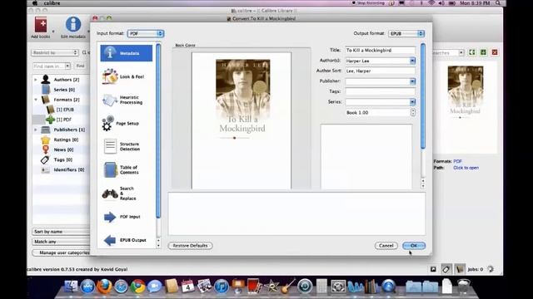Open the saved searches dropdown arrow
This screenshot has width=533, height=299.
[461, 52]
